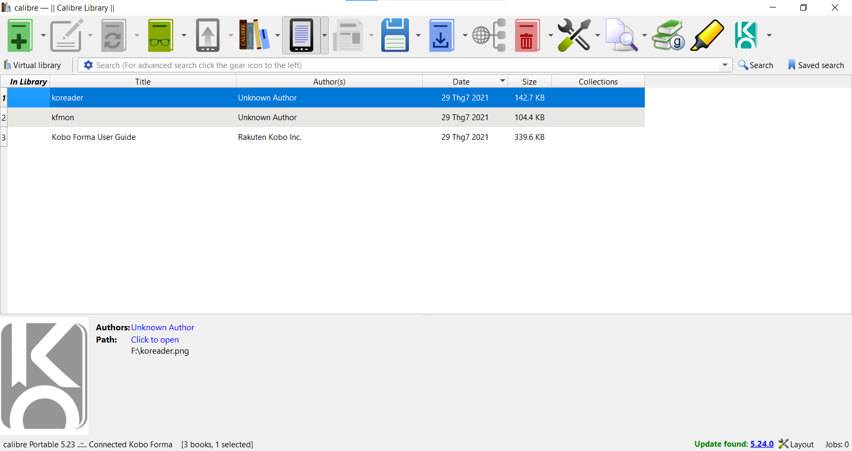Open the View book icon with glasses

pyautogui.click(x=160, y=35)
